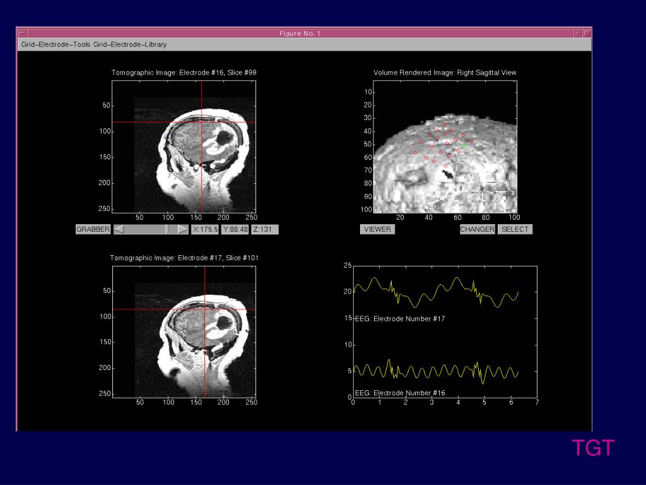The height and width of the screenshot is (485, 646).
Task: Click the VIEWER button
Action: point(377,229)
